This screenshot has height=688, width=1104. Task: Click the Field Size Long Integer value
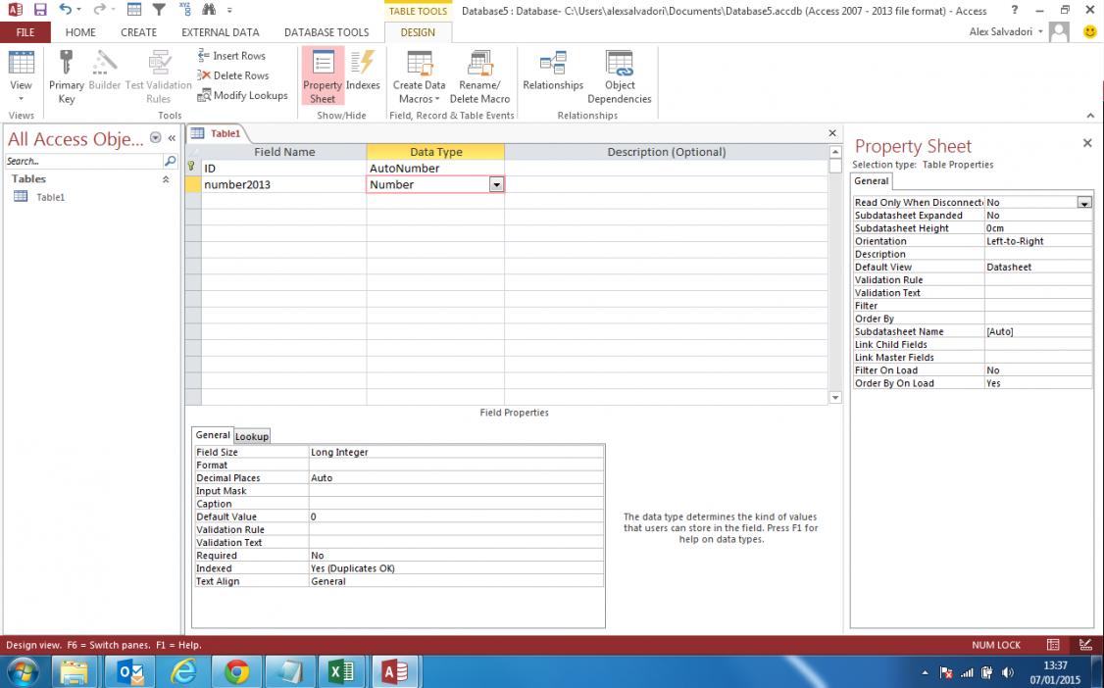coord(456,453)
